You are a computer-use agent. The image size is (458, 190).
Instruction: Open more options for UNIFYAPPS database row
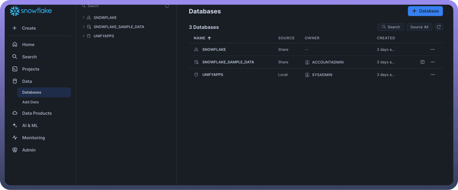(433, 75)
